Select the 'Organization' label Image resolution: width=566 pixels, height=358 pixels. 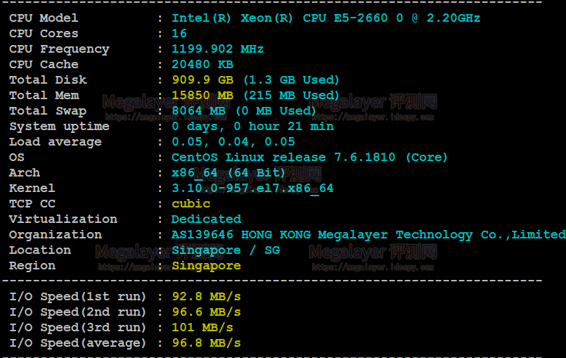click(x=56, y=235)
